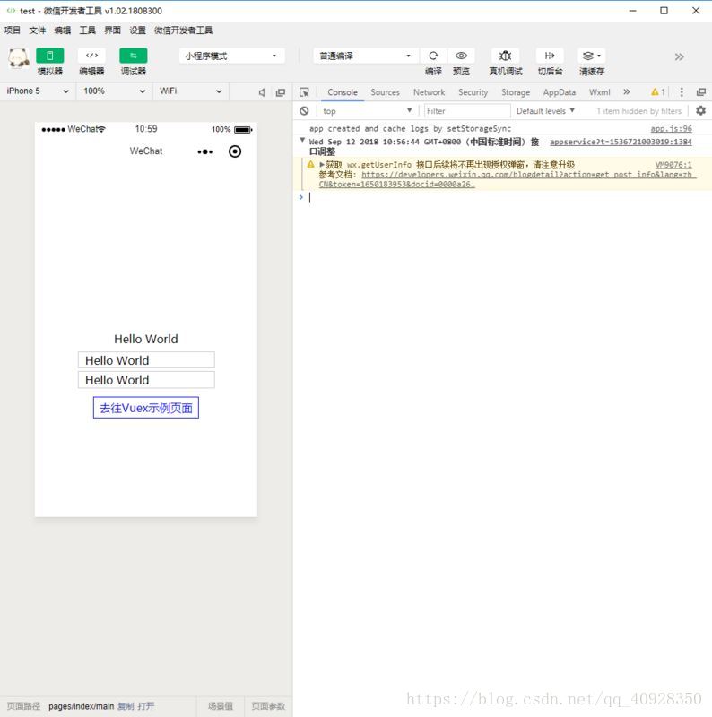This screenshot has width=712, height=717.
Task: Expand more toolbar items double-chevron
Action: tap(679, 56)
